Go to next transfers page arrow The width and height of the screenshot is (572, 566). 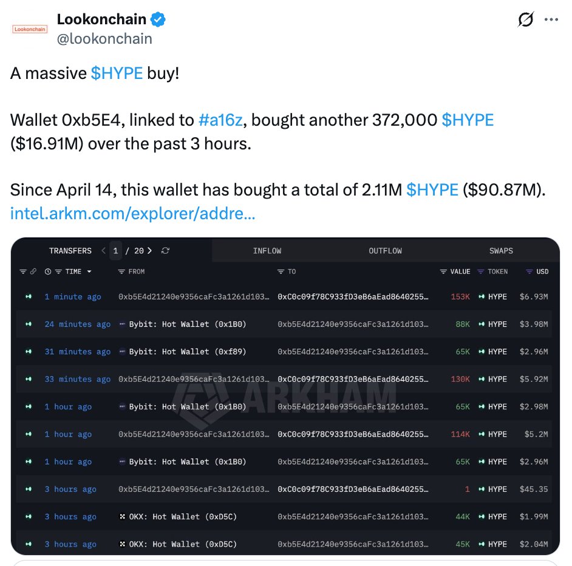[149, 251]
